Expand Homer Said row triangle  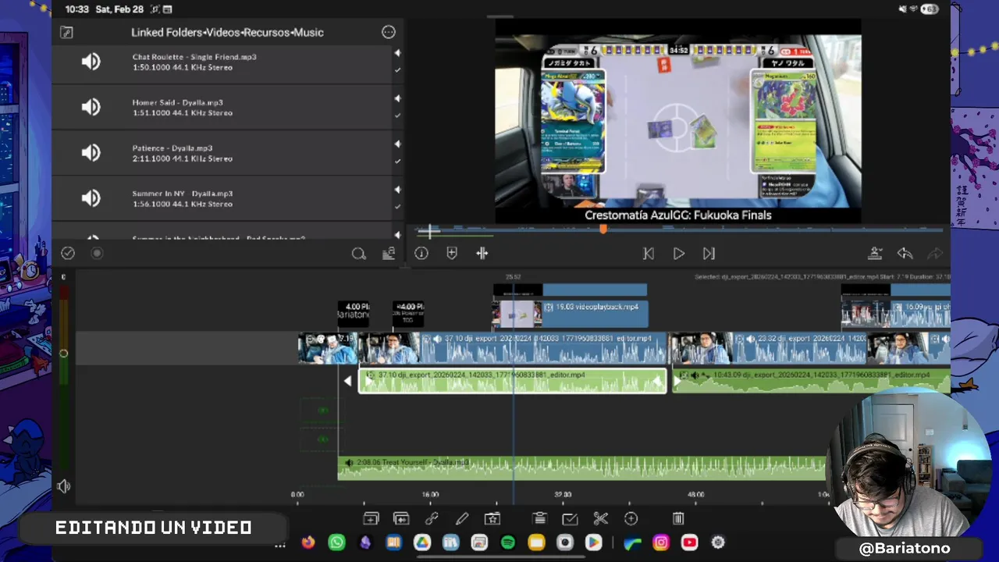[x=397, y=98]
